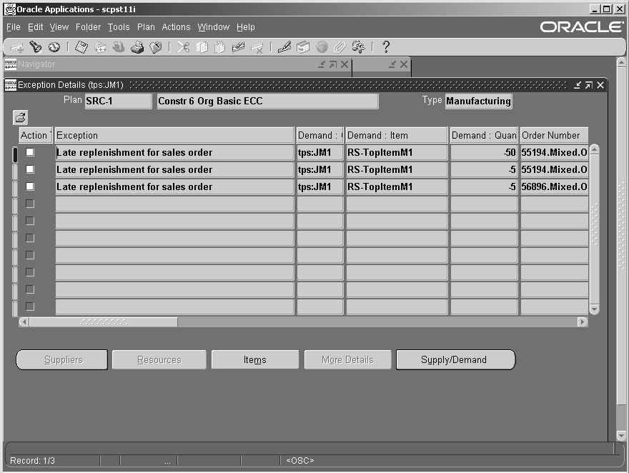Click the Close Form toolbar icon
The image size is (629, 473).
point(156,47)
